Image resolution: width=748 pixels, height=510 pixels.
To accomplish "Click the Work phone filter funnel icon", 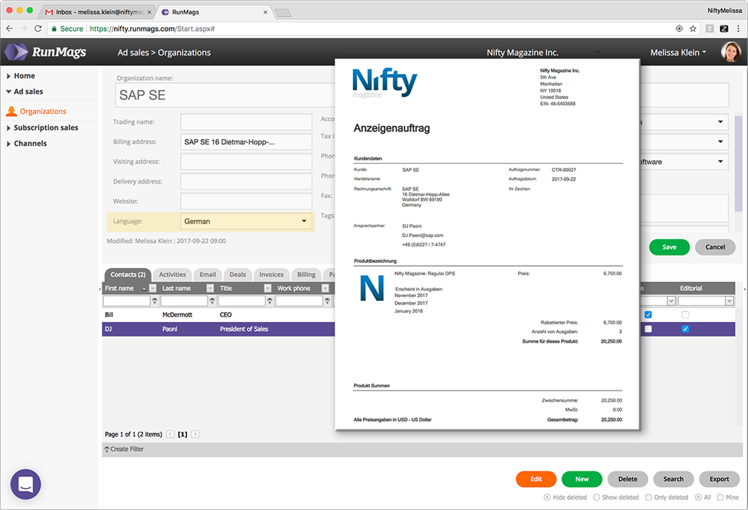I will pos(327,301).
